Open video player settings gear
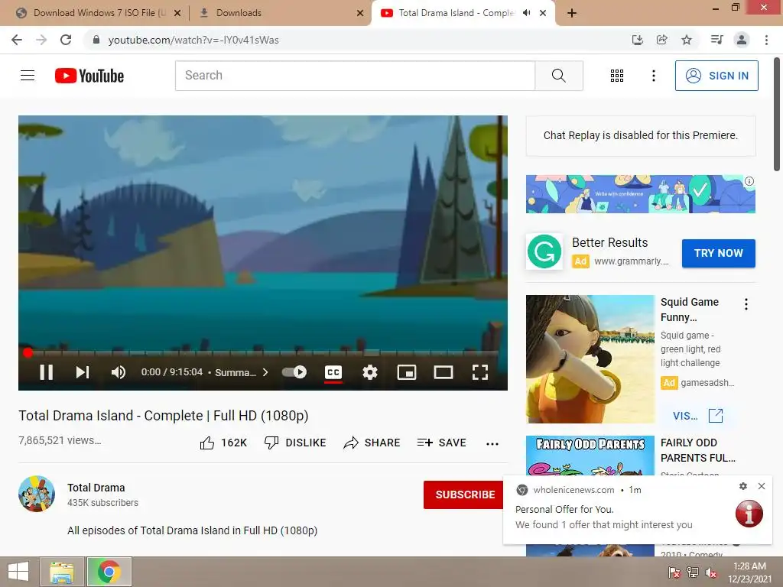Image resolution: width=783 pixels, height=587 pixels. [370, 372]
